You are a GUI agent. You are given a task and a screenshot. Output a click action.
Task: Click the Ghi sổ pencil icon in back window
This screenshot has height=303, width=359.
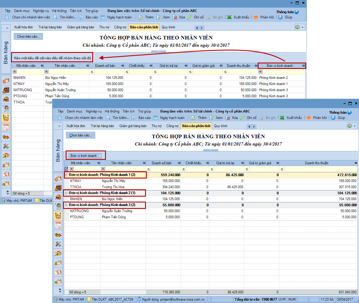[190, 17]
